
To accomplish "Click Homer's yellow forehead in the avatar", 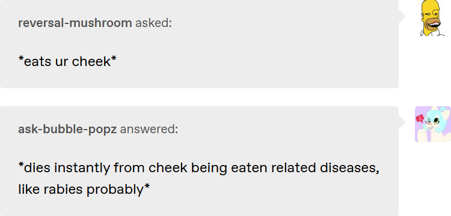I will pos(431,6).
